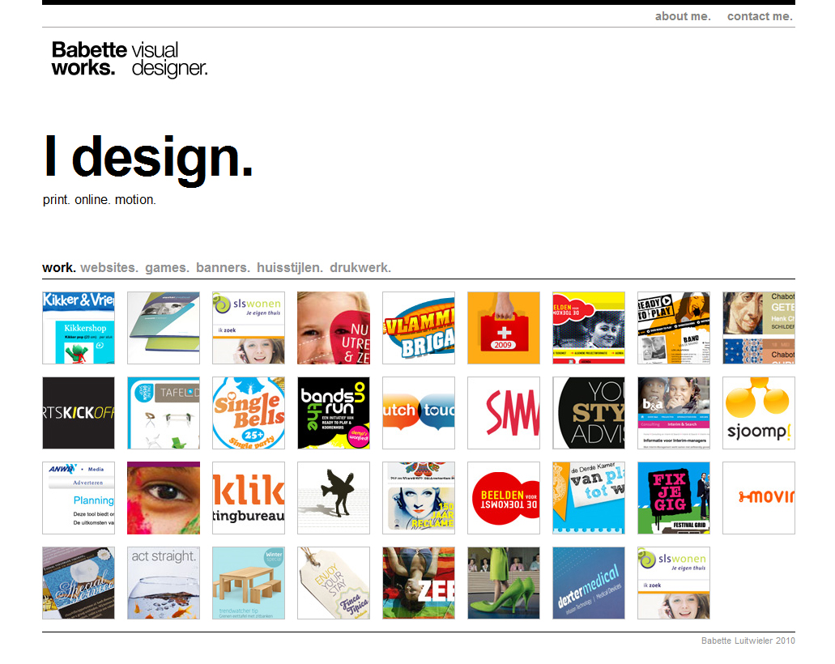This screenshot has height=664, width=835.
Task: Select the 'work.' tab
Action: click(x=58, y=267)
